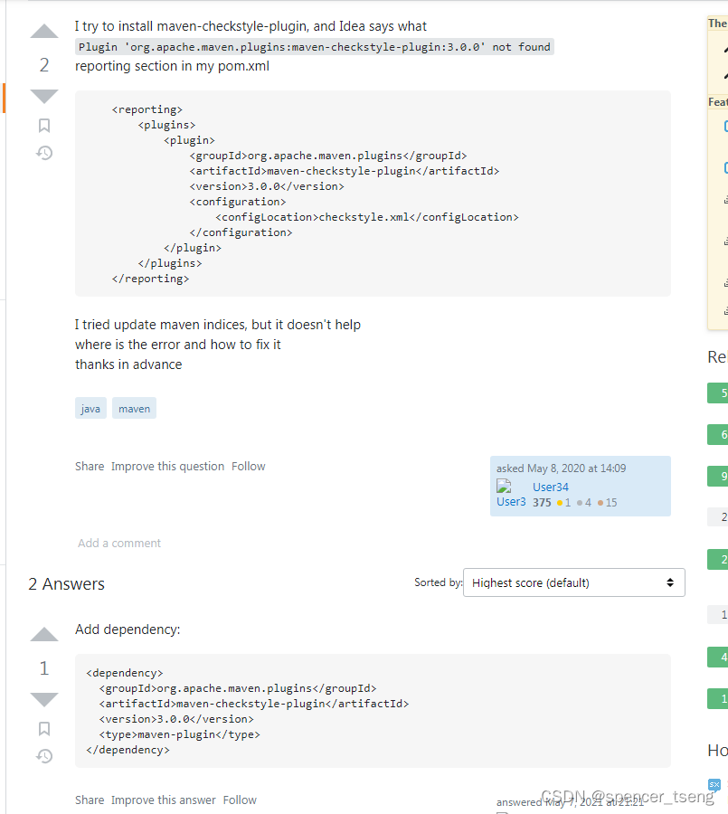728x814 pixels.
Task: Bookmark the question
Action: point(43,125)
